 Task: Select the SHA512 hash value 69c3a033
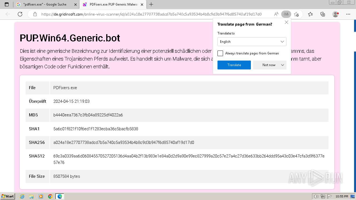click(x=189, y=159)
